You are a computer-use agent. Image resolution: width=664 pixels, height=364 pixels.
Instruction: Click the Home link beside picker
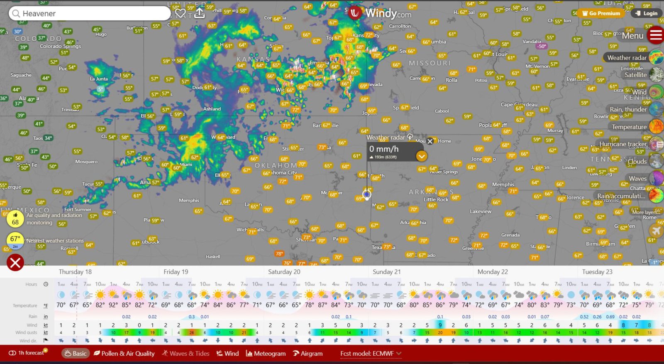[x=444, y=141]
